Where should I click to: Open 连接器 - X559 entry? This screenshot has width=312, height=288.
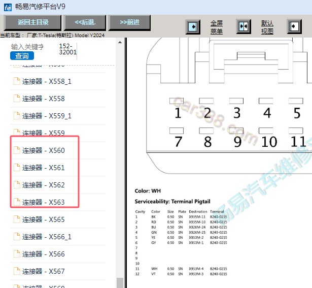[44, 133]
